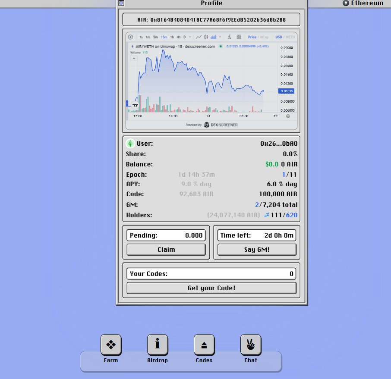Click the Ethereum network label
The width and height of the screenshot is (391, 379).
(367, 3)
